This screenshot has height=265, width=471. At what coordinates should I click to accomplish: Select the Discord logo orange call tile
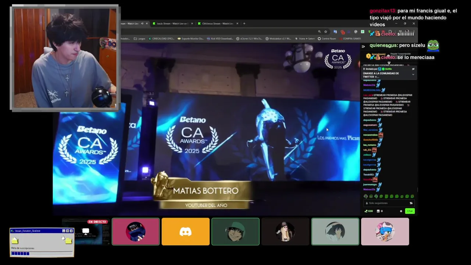[x=185, y=232]
